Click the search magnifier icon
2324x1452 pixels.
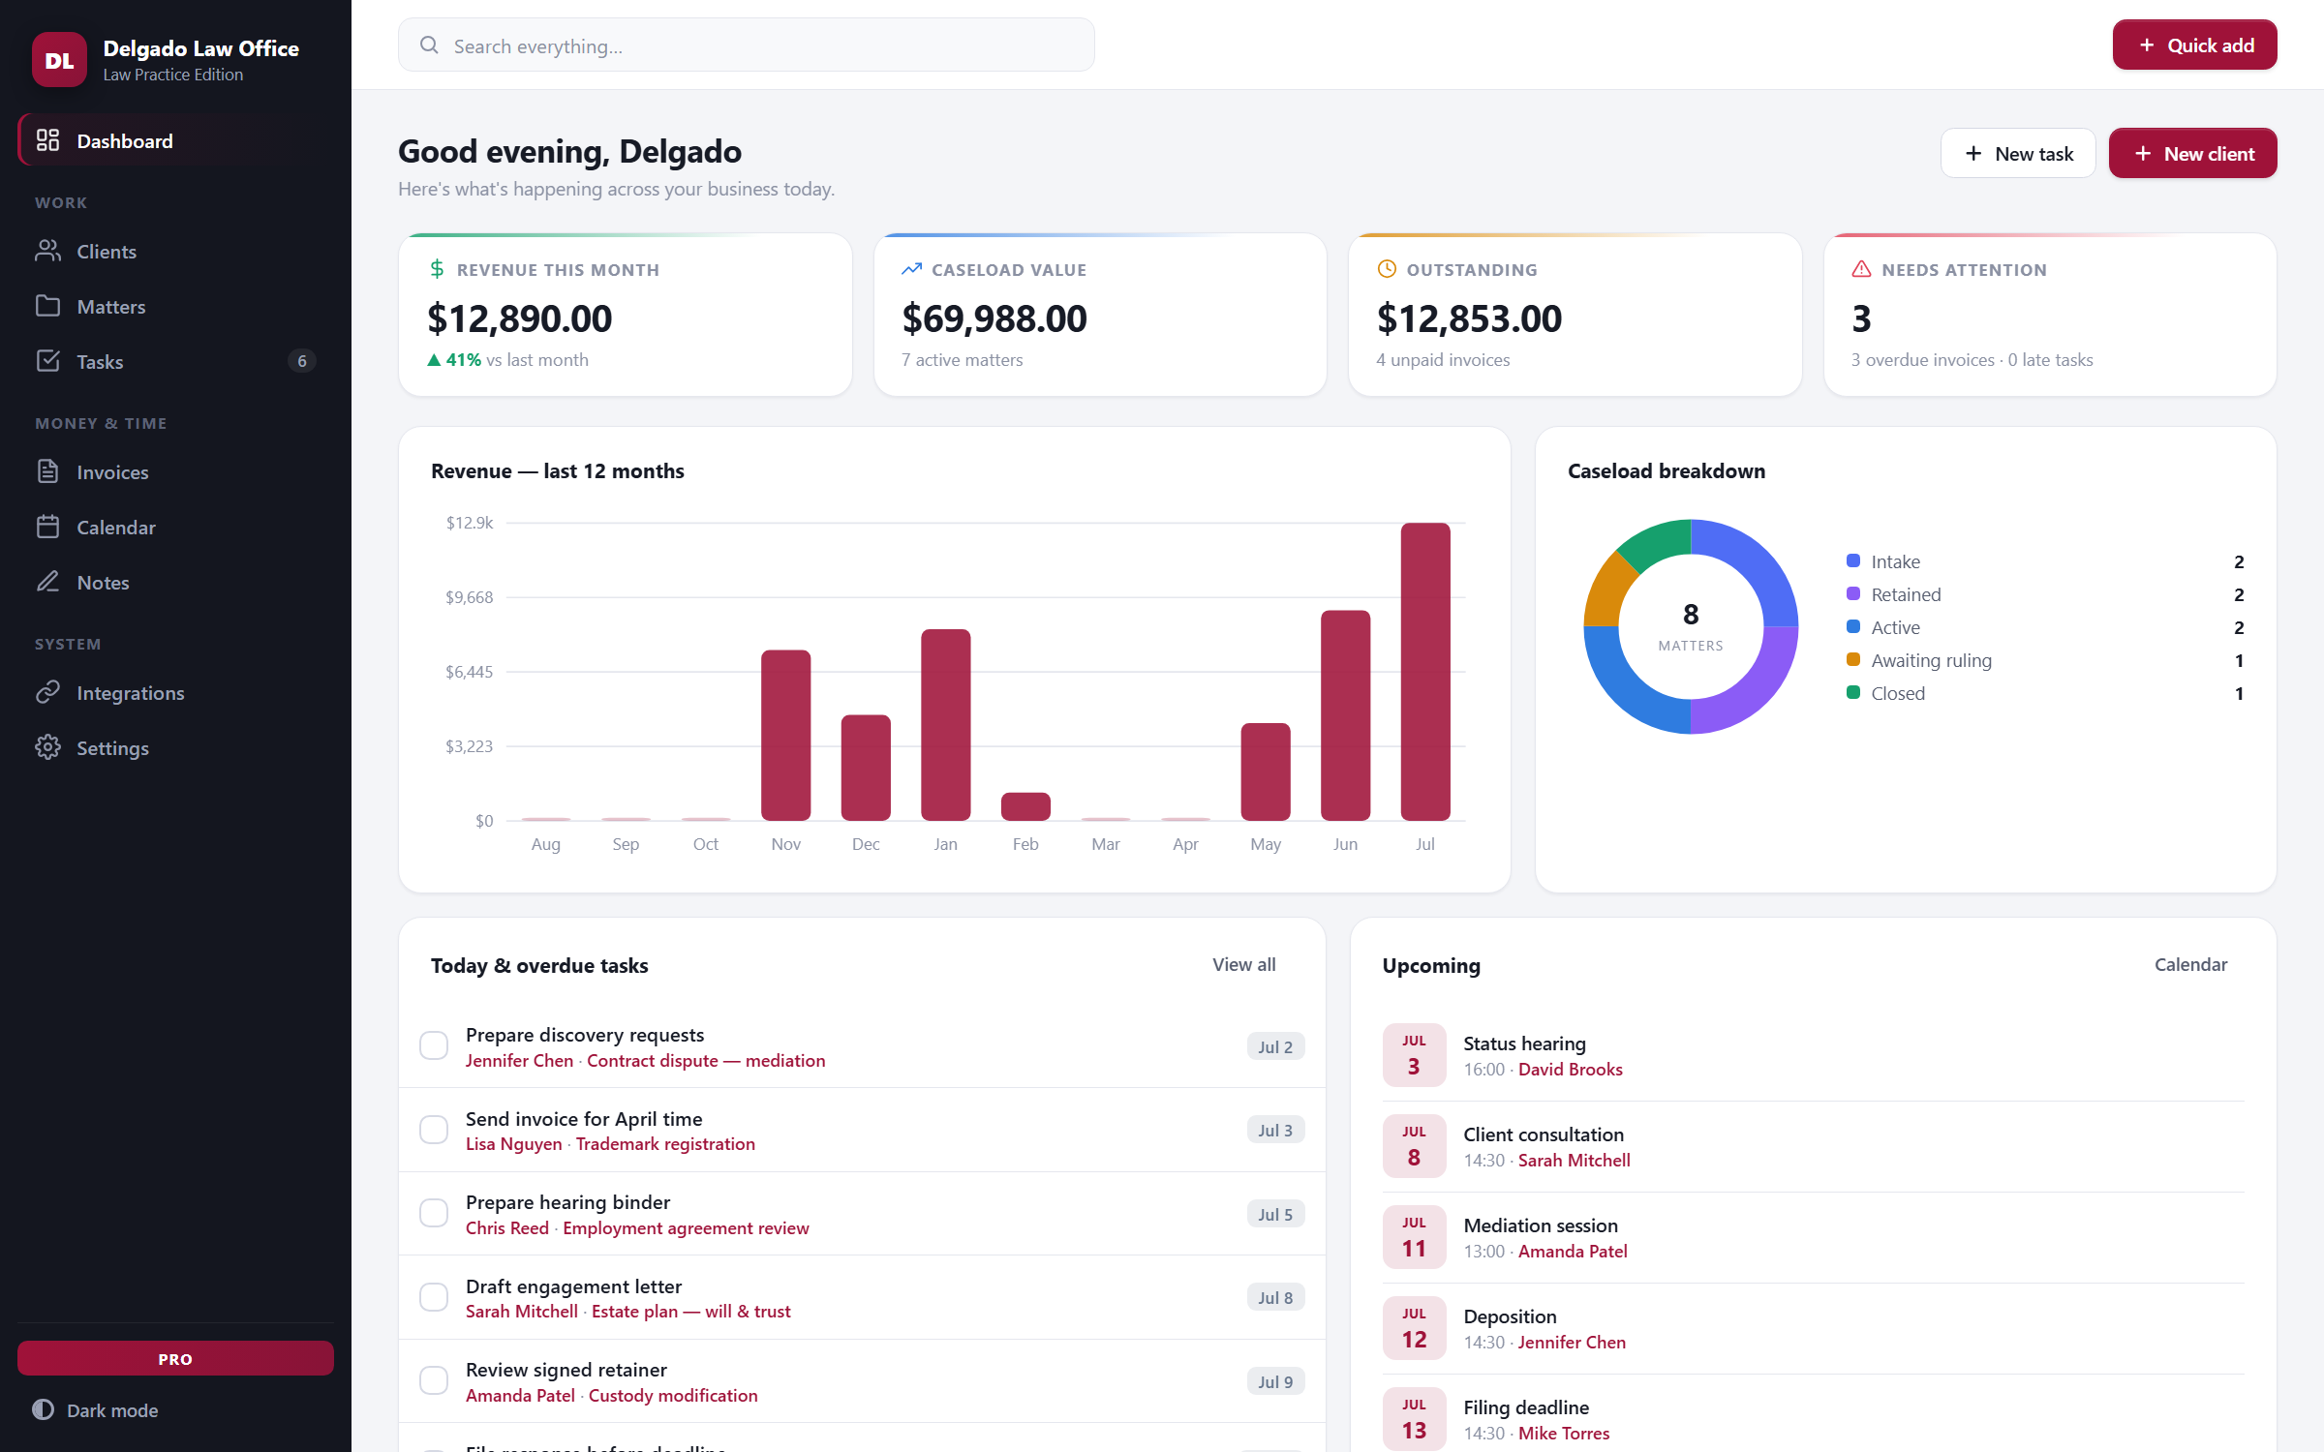point(429,45)
